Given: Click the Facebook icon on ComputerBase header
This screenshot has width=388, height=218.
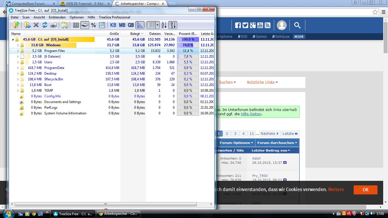Looking at the screenshot, I should click(x=238, y=25).
